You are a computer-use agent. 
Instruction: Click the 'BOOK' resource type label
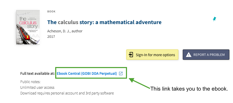(x=51, y=11)
